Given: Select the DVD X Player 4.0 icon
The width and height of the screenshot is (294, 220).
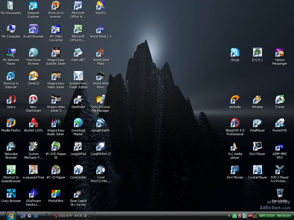Looking at the screenshot, I should 280,170.
